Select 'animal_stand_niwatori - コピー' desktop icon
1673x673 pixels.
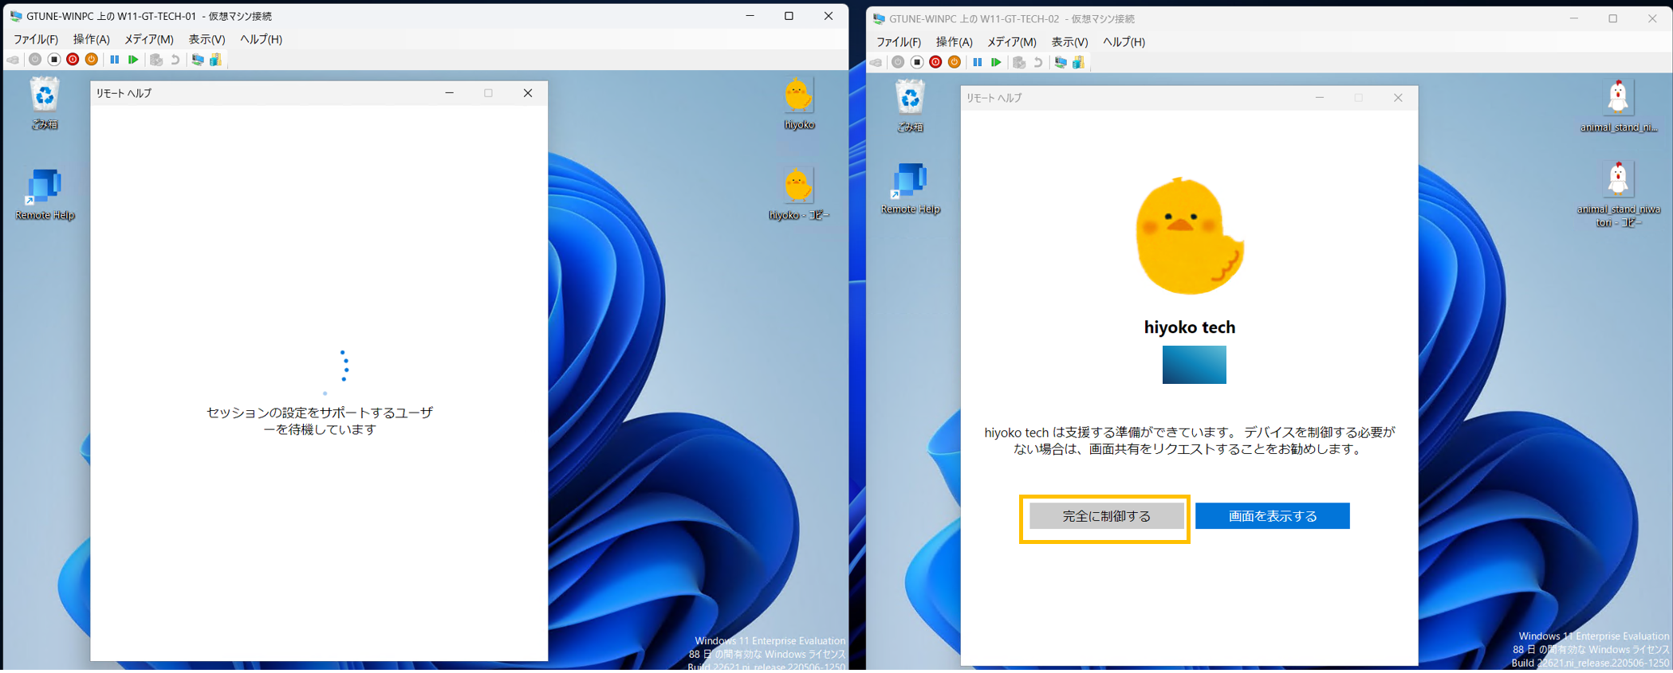click(x=1618, y=194)
